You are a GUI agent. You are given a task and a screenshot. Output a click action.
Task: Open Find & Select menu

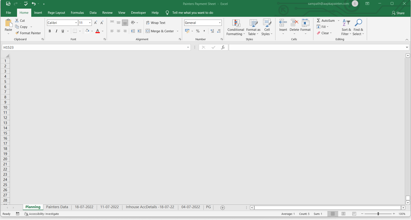click(358, 27)
